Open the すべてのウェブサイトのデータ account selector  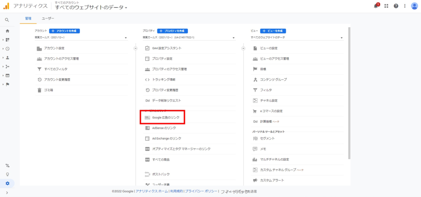tap(91, 7)
